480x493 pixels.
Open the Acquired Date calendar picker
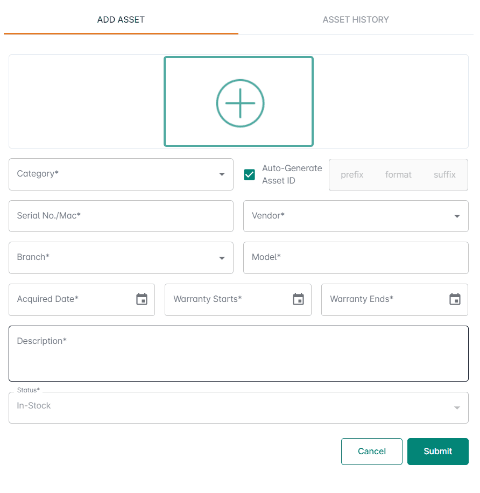point(142,299)
